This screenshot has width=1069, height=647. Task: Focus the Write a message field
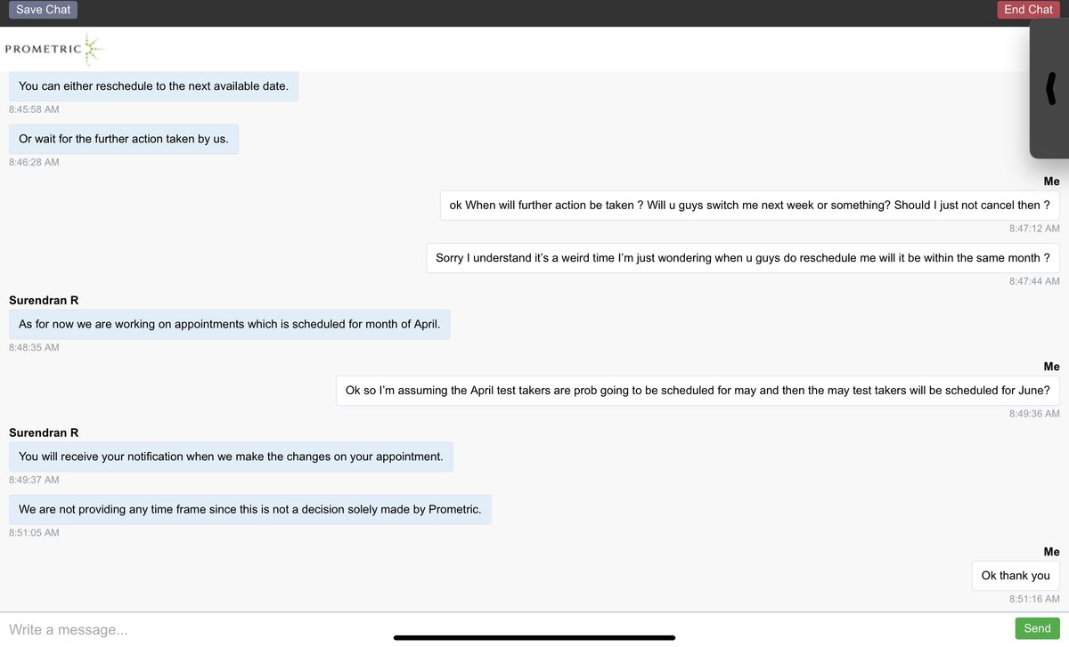tap(499, 629)
